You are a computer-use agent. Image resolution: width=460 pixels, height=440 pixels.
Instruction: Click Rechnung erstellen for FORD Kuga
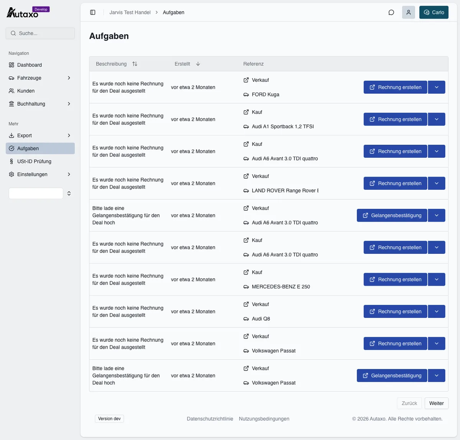tap(395, 87)
